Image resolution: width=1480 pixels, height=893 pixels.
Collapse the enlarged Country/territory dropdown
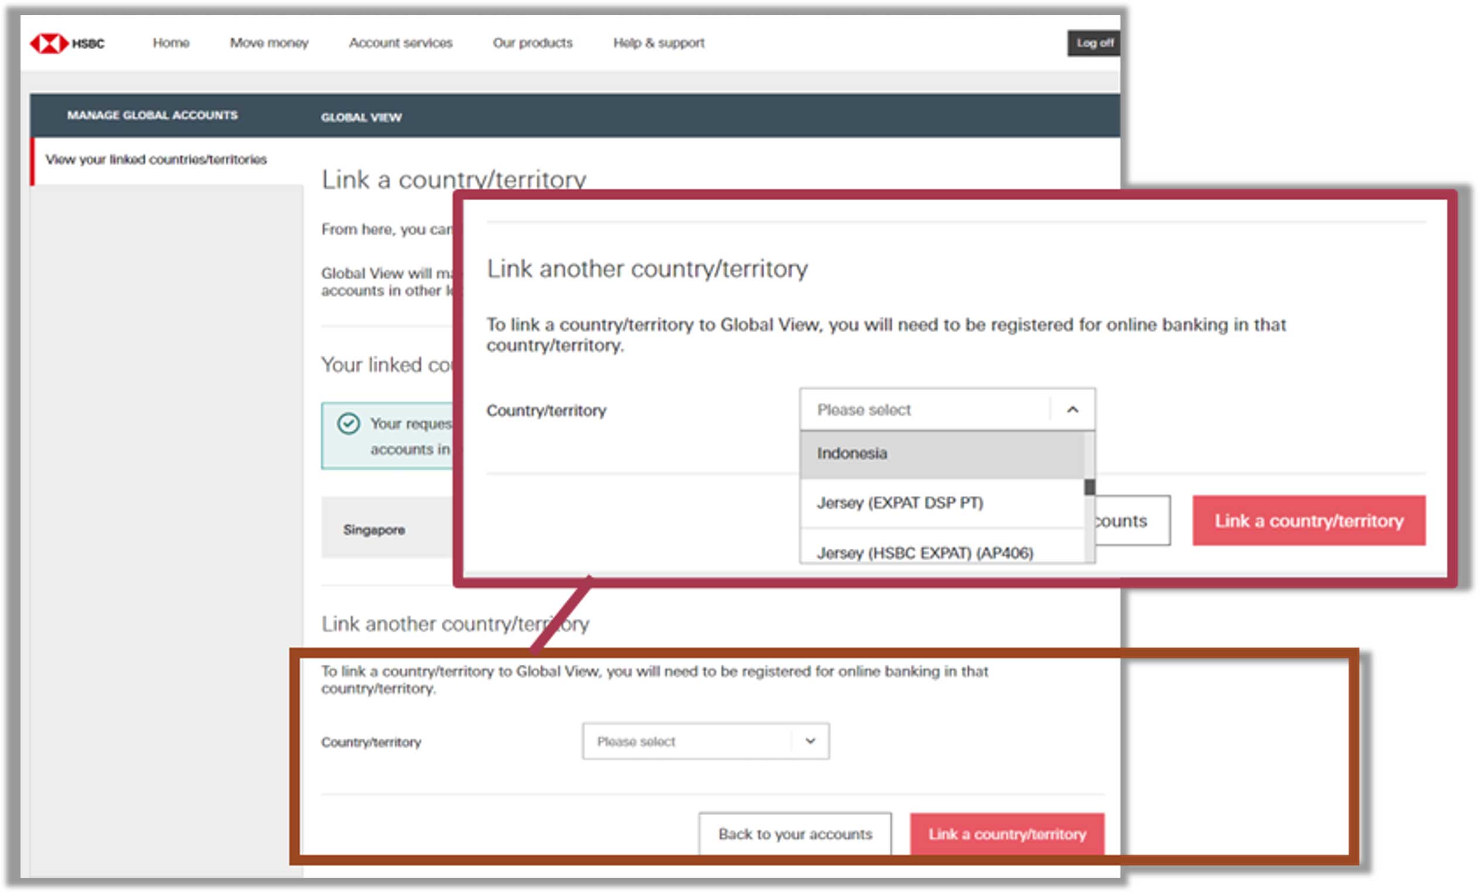point(947,410)
